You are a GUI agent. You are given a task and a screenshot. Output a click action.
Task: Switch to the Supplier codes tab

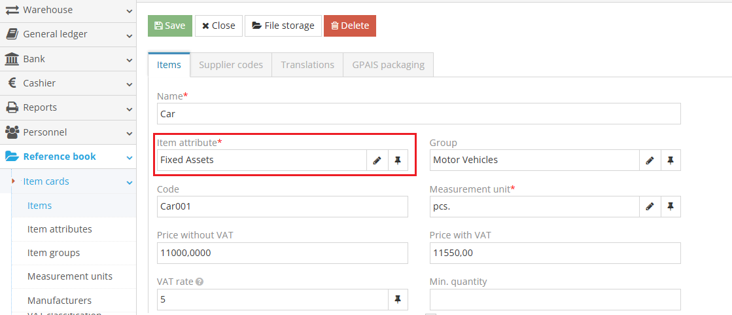[231, 65]
